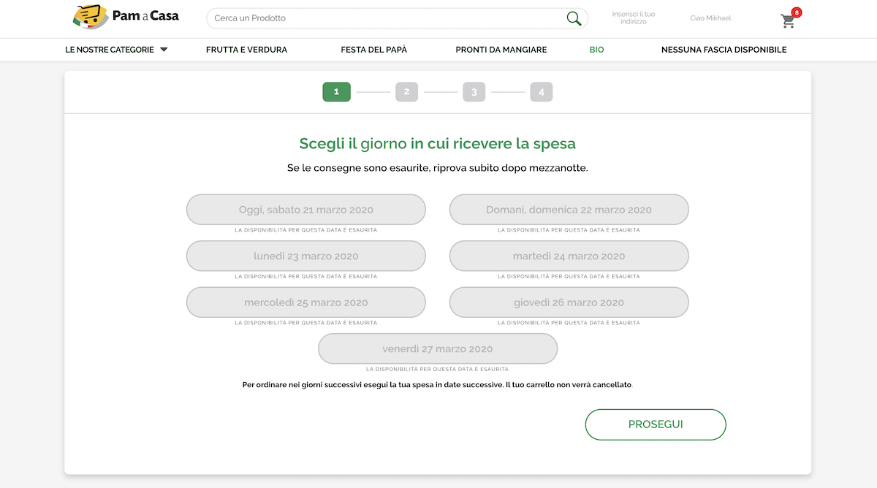Select checkout step 1 indicator

click(x=336, y=92)
